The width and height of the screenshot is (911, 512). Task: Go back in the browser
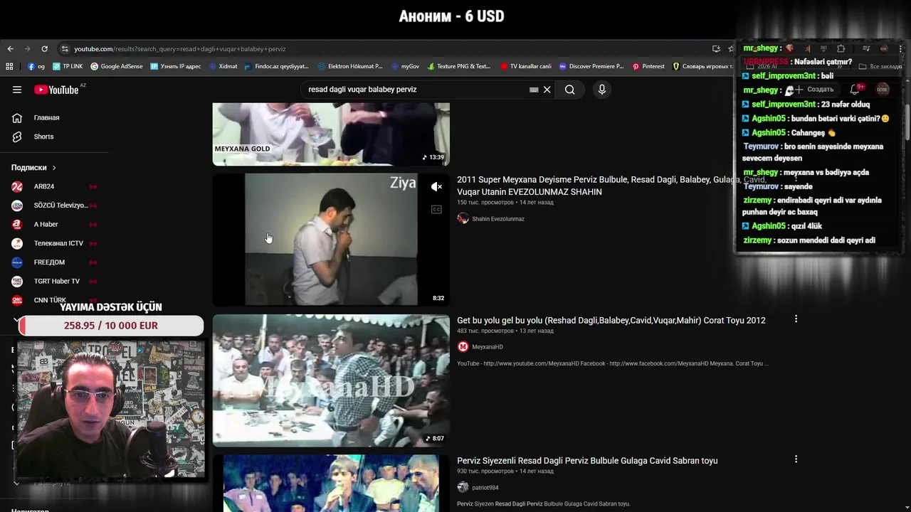coord(10,49)
